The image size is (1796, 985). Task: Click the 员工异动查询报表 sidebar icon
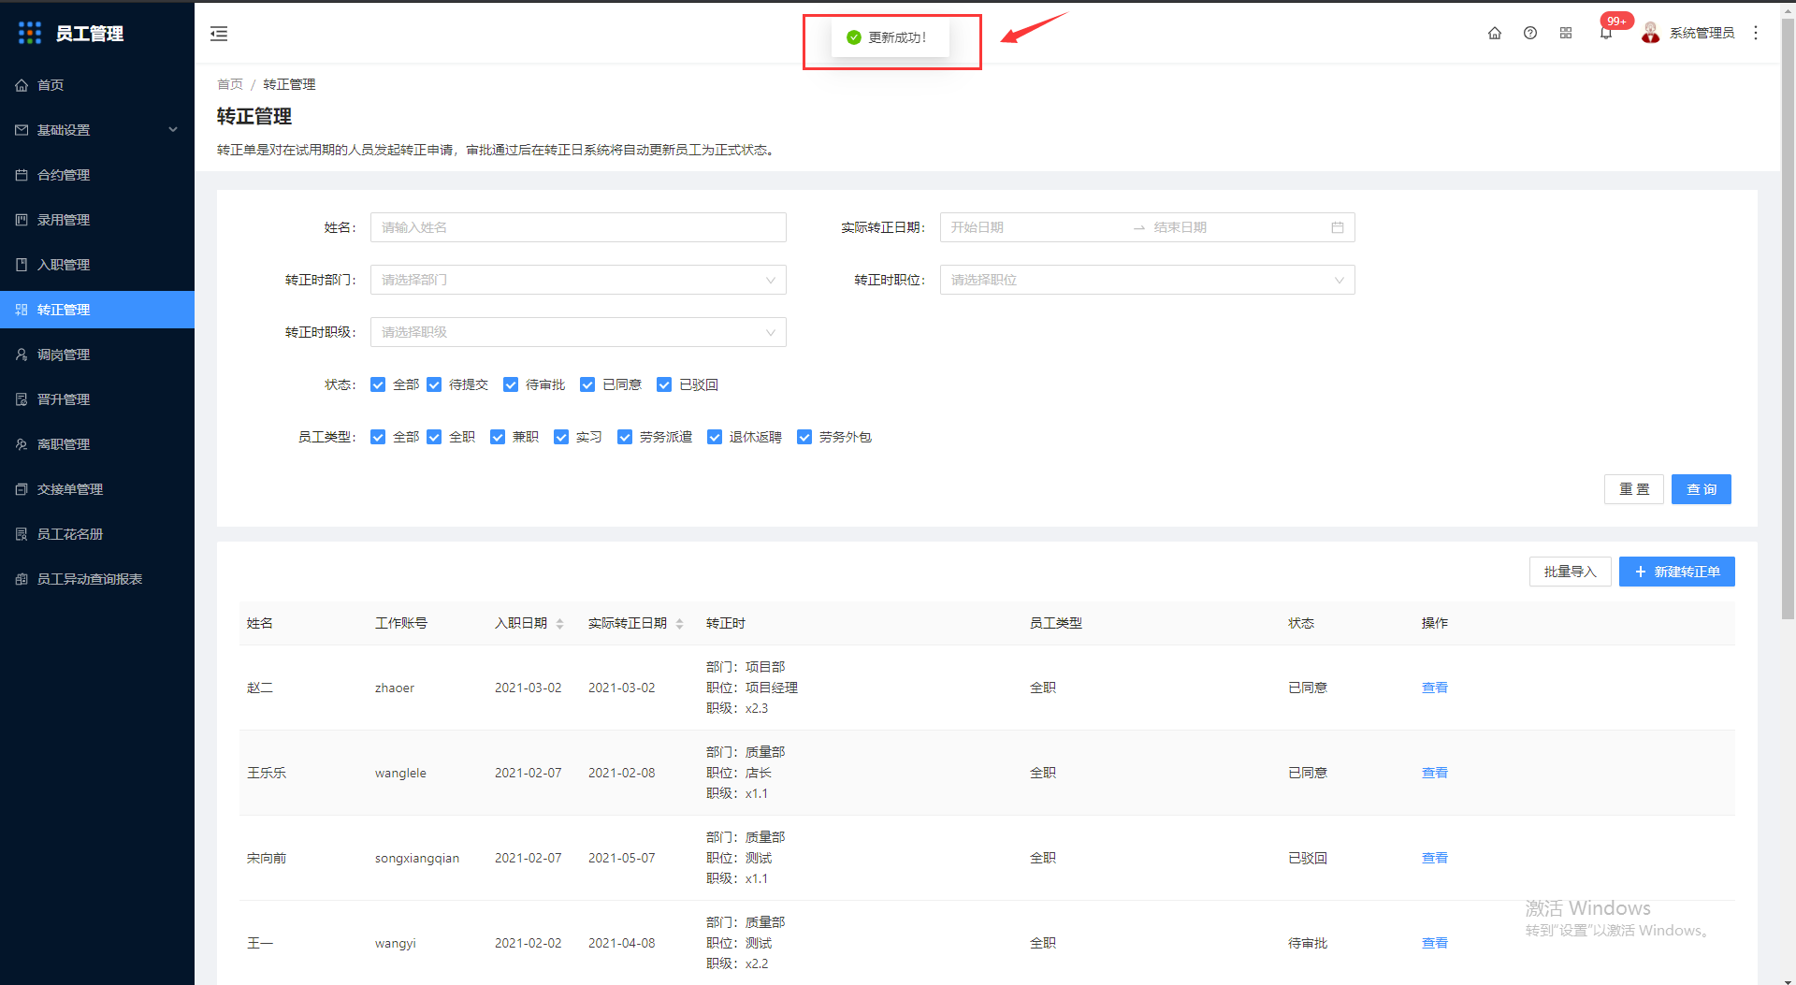coord(22,579)
